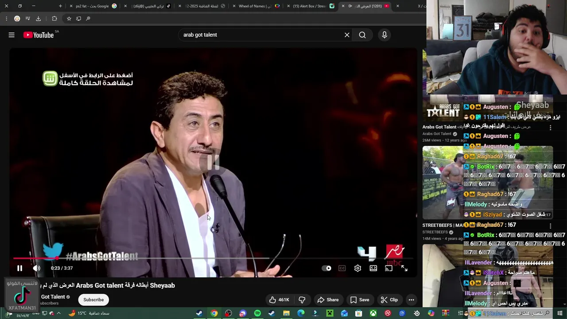This screenshot has height=319, width=567.
Task: Seek on the red video progress bar
Action: [x=213, y=258]
